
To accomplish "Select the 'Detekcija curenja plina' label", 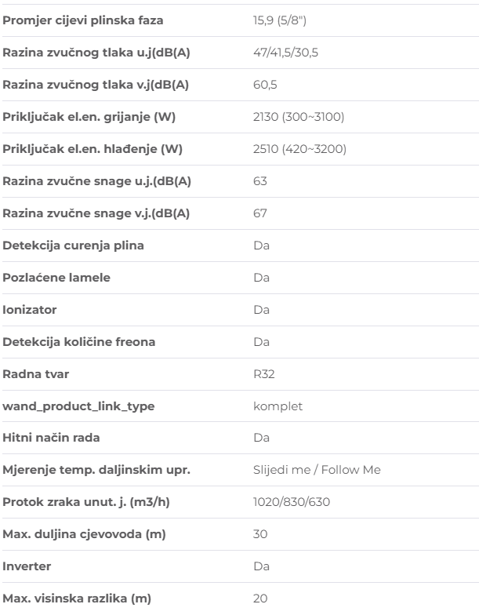I will (x=73, y=245).
